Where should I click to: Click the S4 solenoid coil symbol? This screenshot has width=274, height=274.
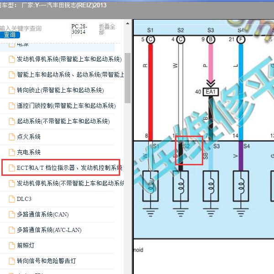(241, 186)
